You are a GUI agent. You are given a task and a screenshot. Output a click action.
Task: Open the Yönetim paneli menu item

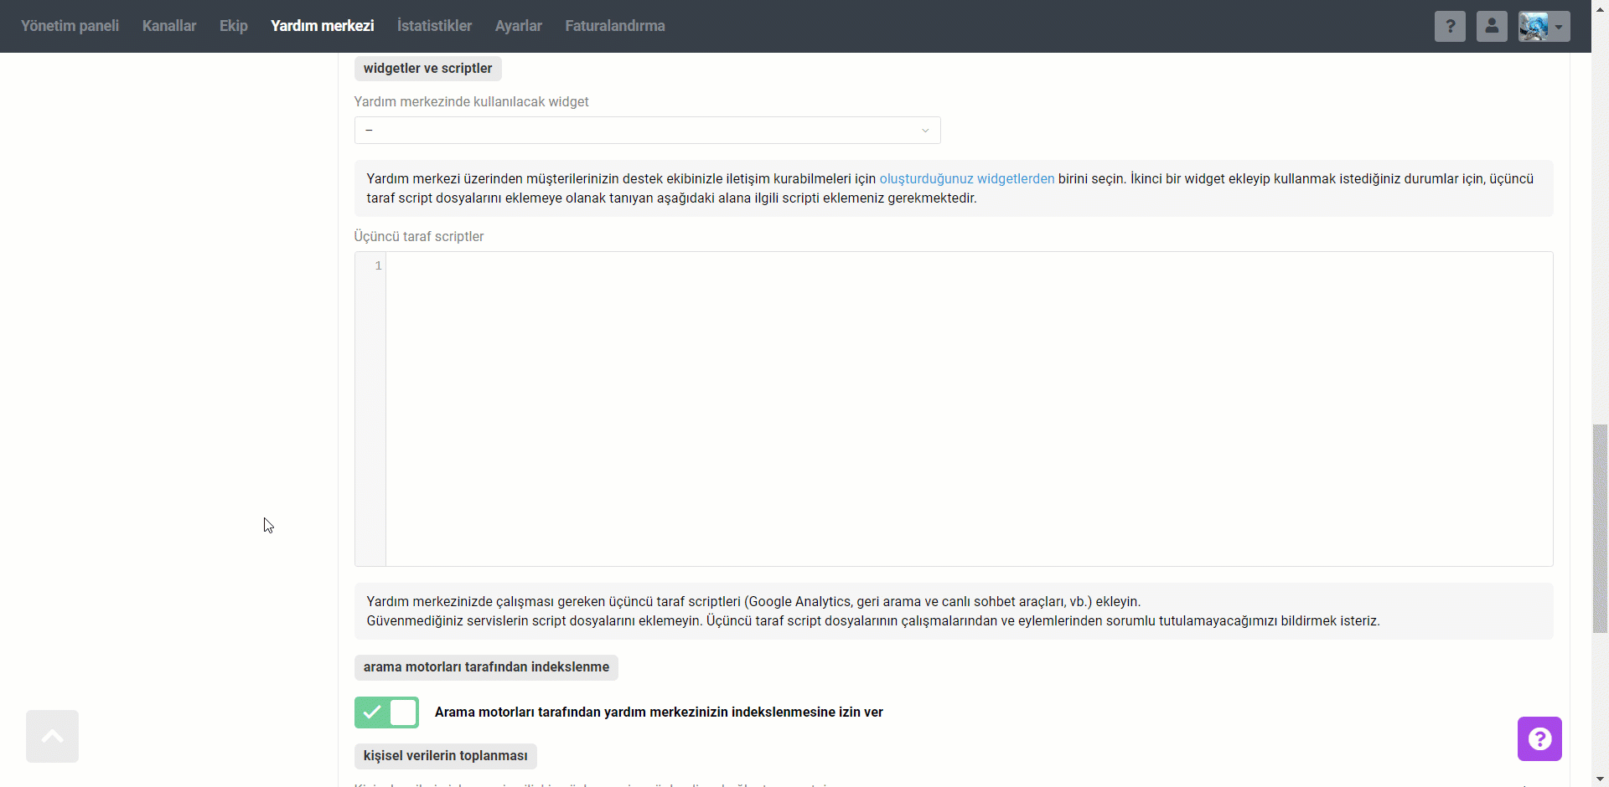[70, 26]
